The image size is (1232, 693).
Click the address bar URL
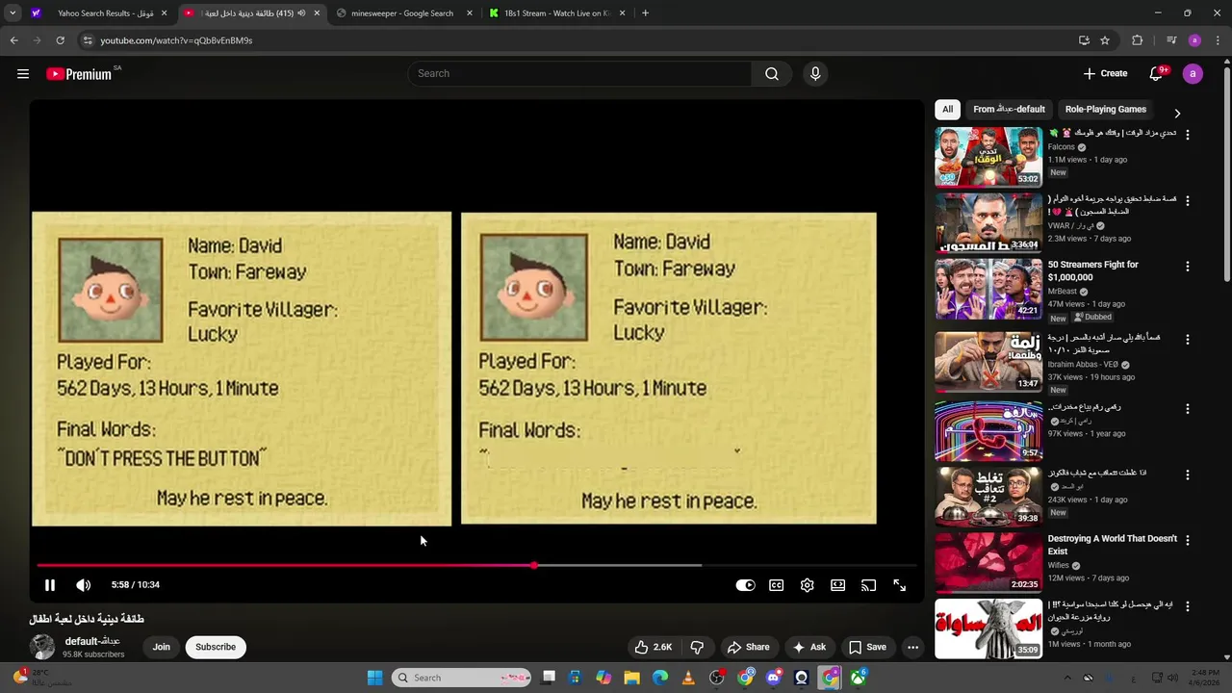tap(176, 40)
